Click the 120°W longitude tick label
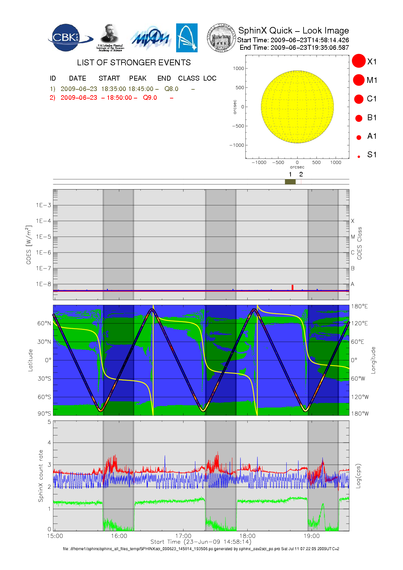Viewport: 403px width, 570px height. click(x=360, y=397)
